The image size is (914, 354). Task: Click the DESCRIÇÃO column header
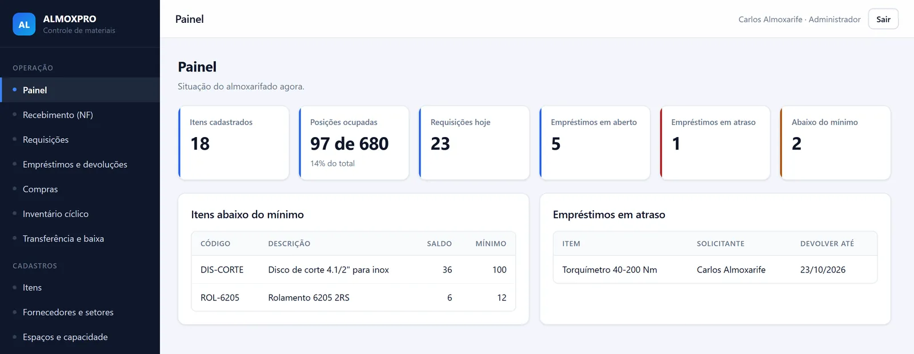[289, 243]
